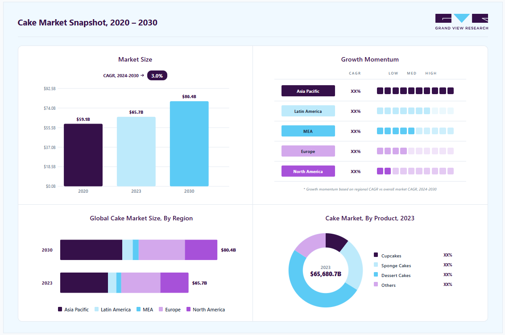The image size is (505, 335).
Task: Click the $80.4B total beside the 2030 stacked bar
Action: coord(228,250)
